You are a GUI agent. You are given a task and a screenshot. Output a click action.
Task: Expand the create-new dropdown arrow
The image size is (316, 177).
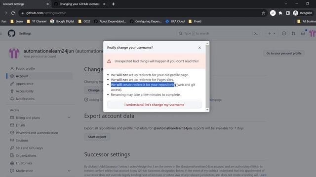click(x=275, y=33)
